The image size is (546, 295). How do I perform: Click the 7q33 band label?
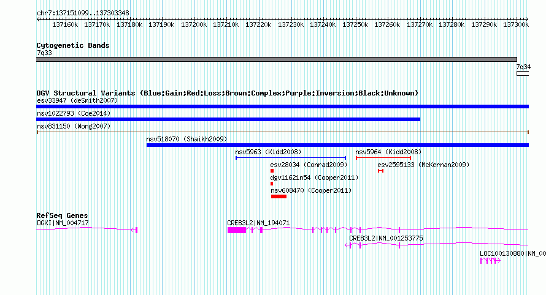coord(44,53)
